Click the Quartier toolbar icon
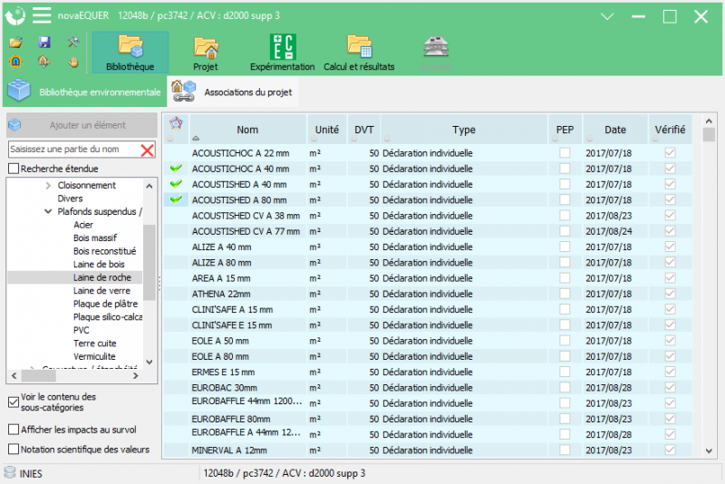 pyautogui.click(x=436, y=53)
